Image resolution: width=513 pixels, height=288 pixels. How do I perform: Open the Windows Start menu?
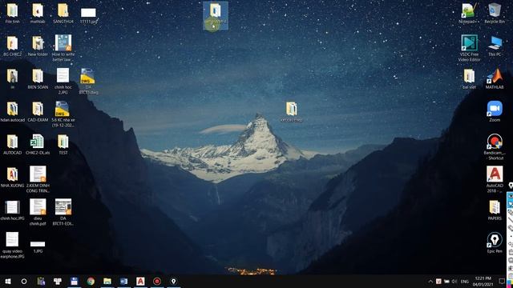point(7,281)
